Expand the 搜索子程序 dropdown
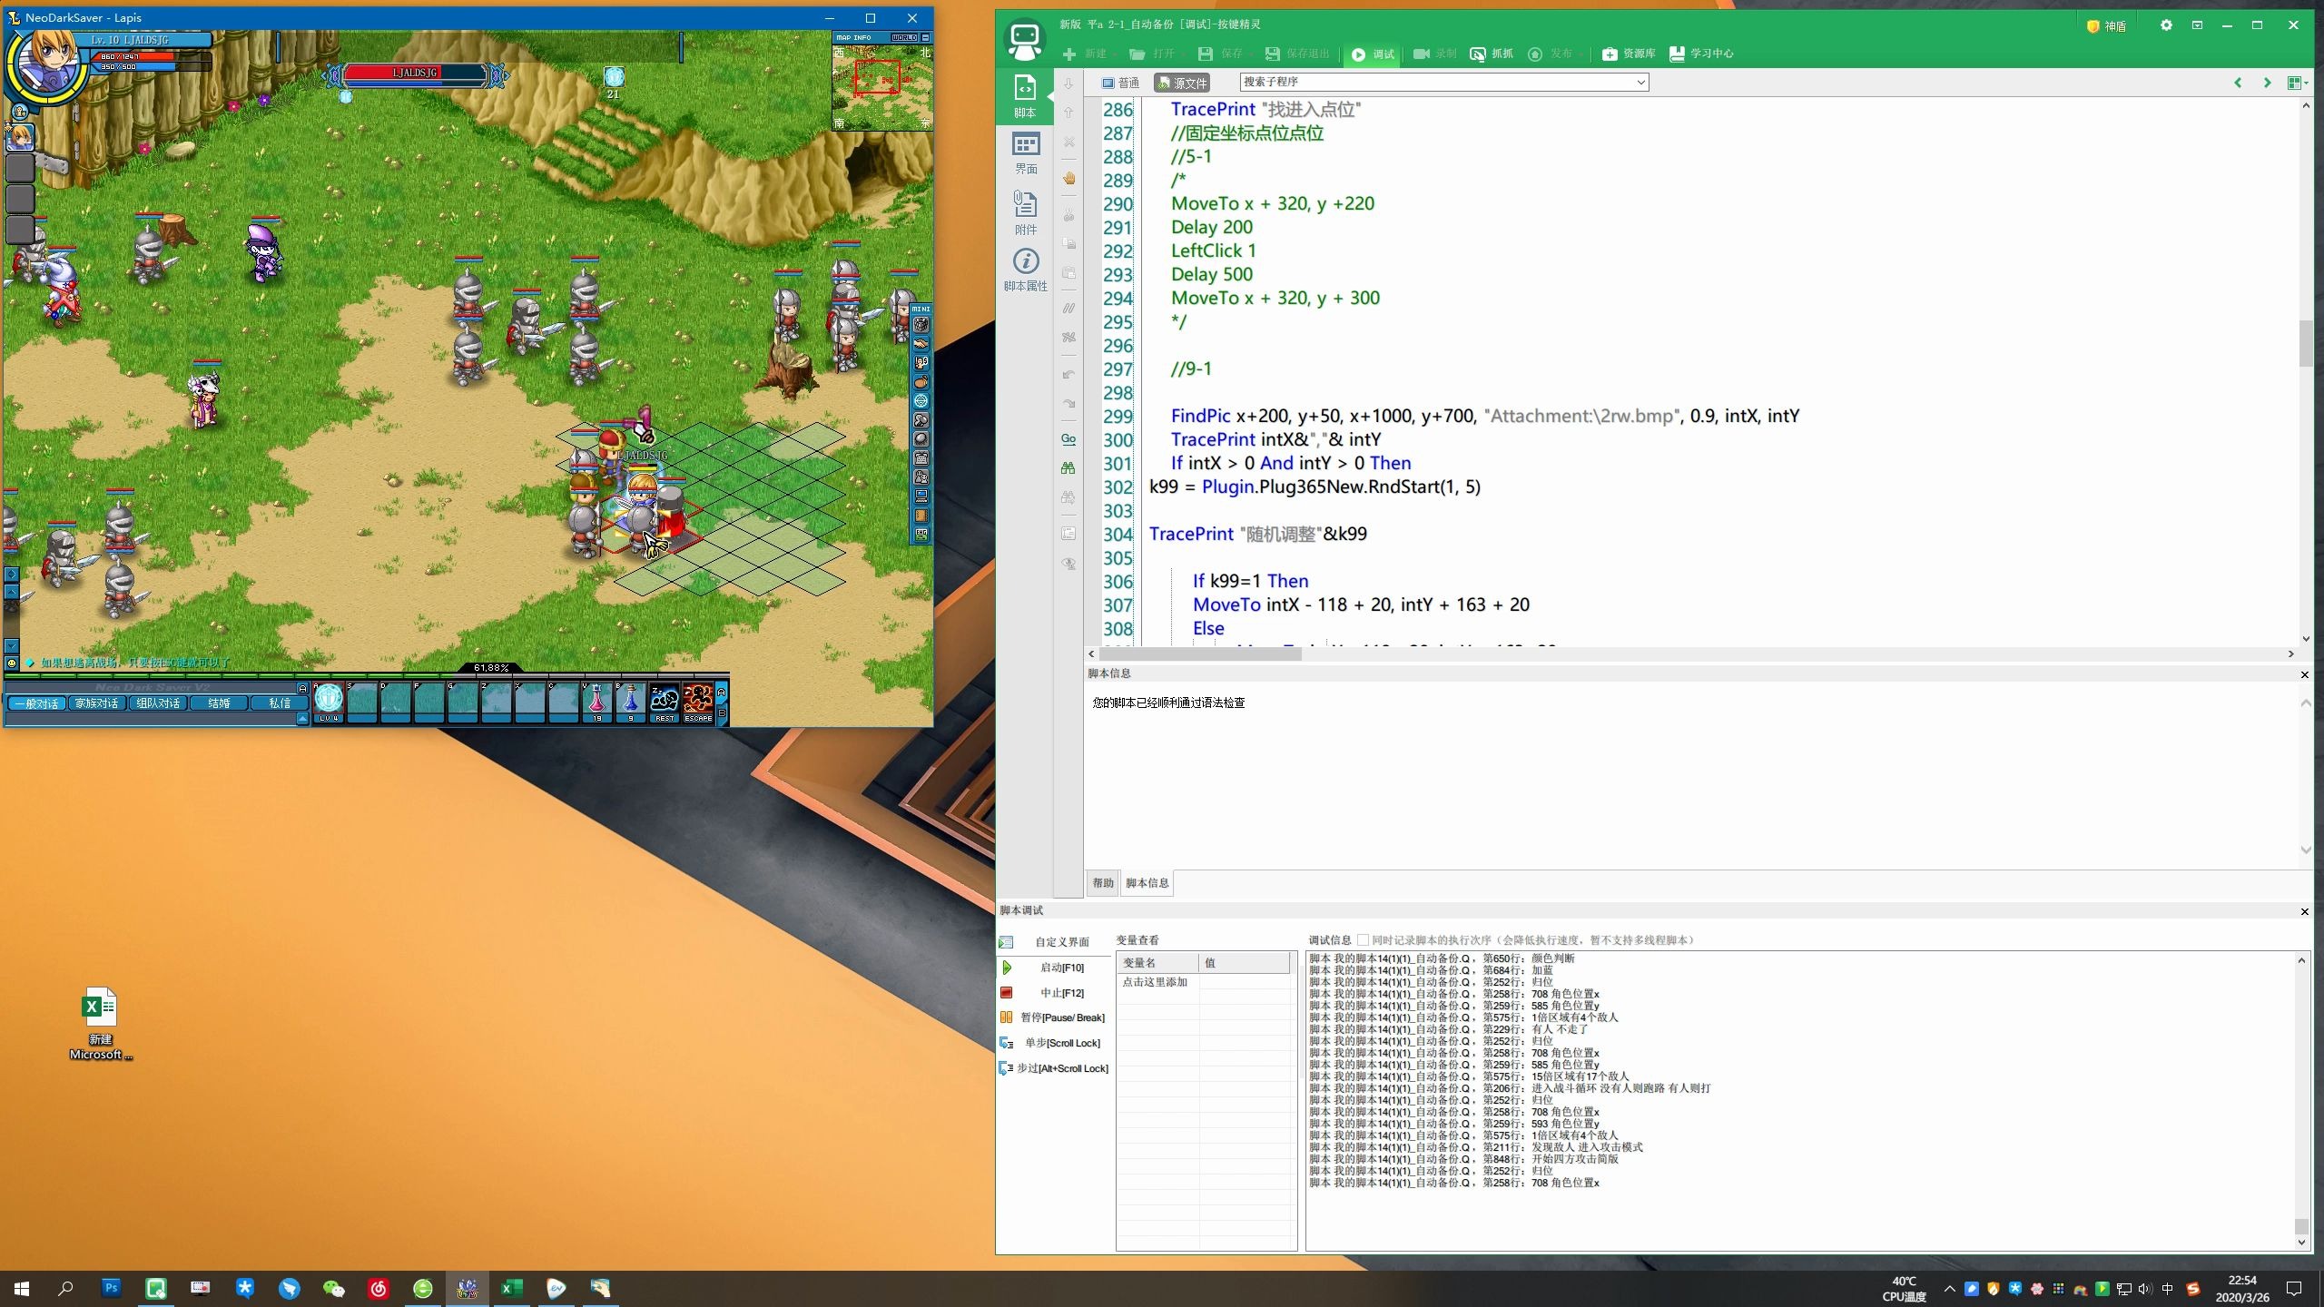 [x=1640, y=83]
